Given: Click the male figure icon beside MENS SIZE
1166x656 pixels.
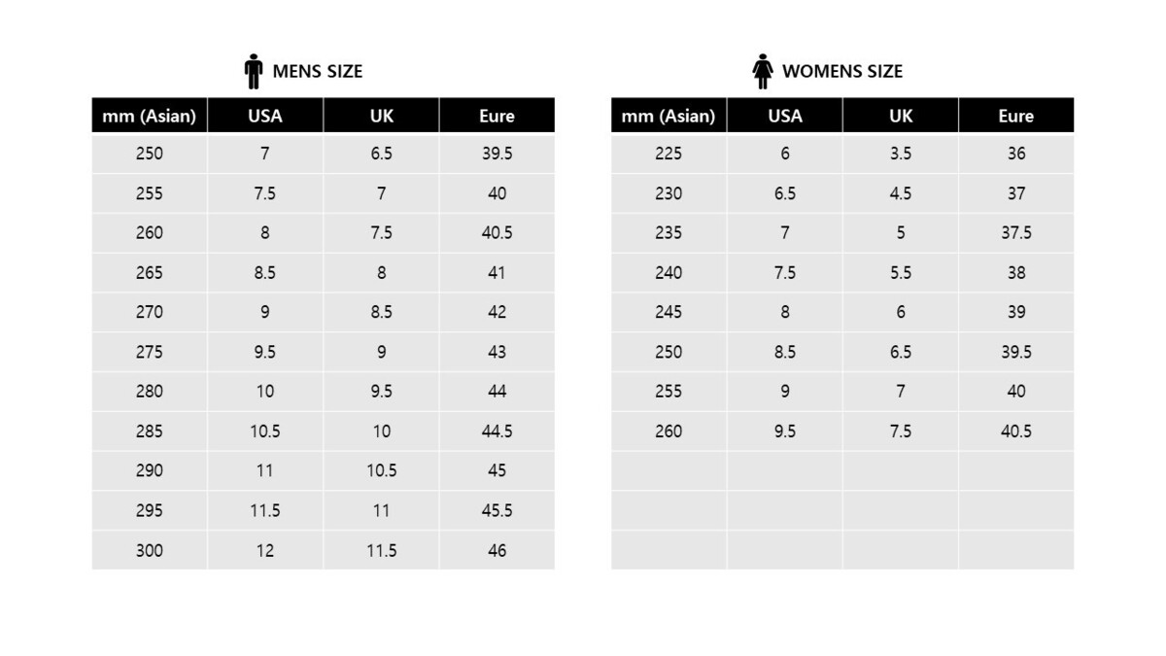Looking at the screenshot, I should point(254,72).
